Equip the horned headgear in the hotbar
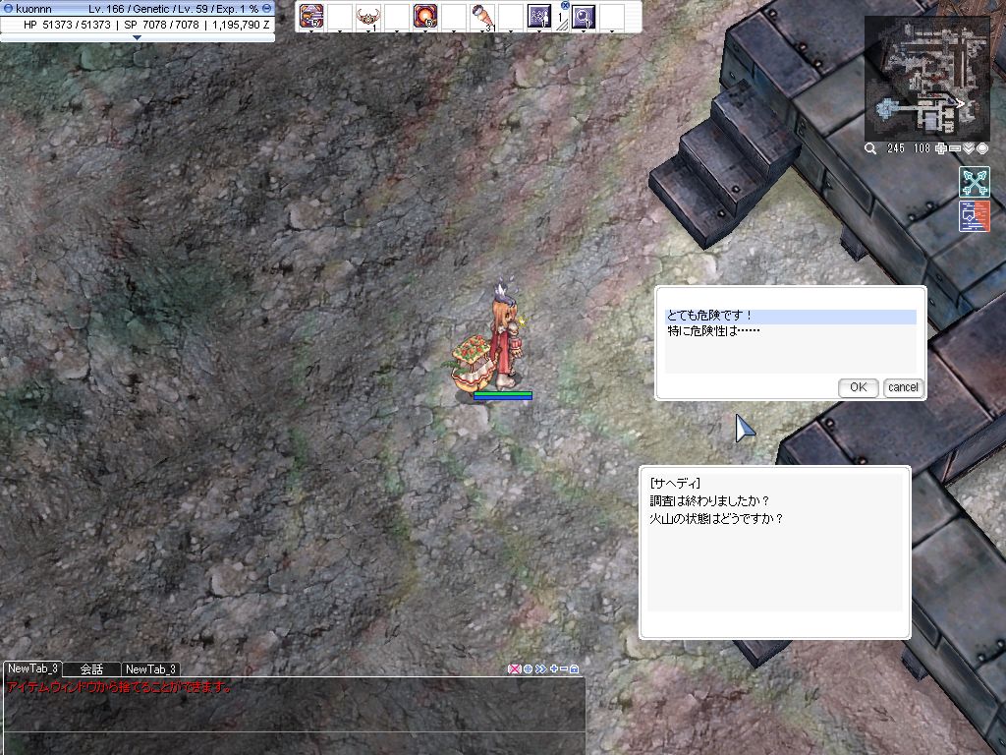1006x755 pixels. click(x=368, y=16)
